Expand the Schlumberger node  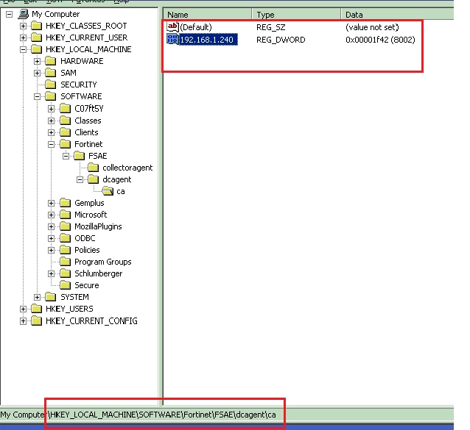coord(52,273)
